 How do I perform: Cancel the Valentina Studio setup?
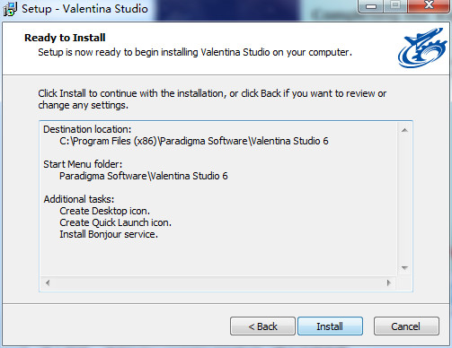click(406, 326)
